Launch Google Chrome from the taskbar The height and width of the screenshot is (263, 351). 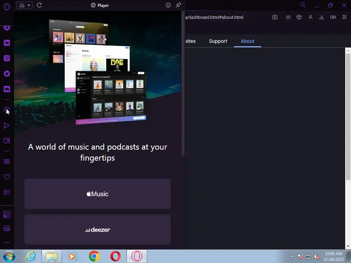(94, 256)
